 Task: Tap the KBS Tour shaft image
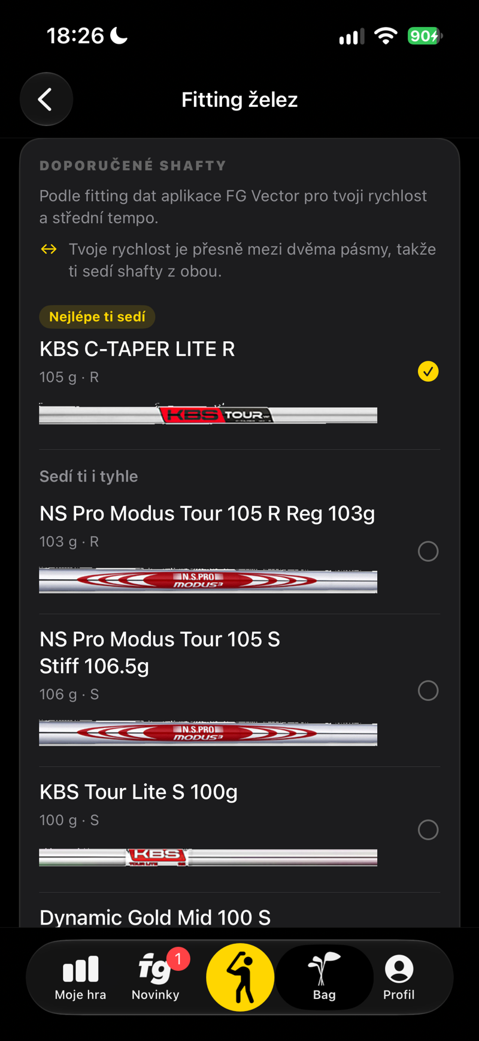[208, 414]
